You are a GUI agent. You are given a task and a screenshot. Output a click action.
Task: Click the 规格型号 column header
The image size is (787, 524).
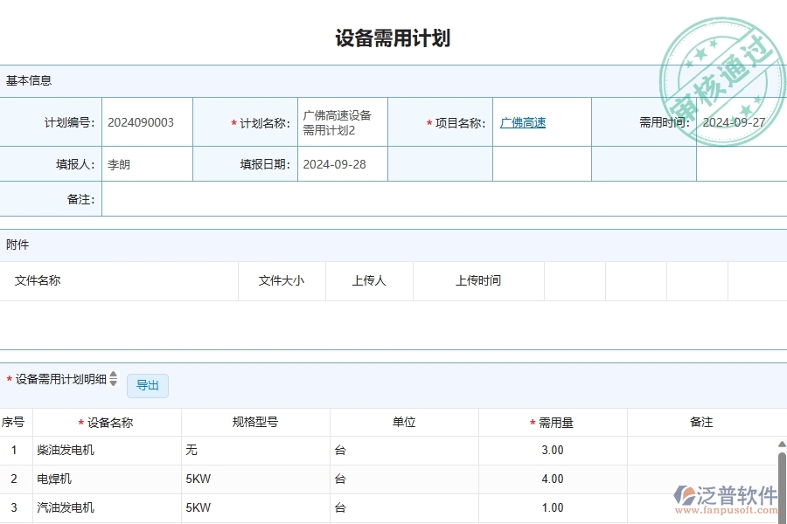pos(255,422)
